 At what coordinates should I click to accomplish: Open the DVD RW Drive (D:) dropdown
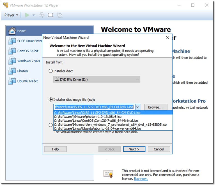coord(97,79)
